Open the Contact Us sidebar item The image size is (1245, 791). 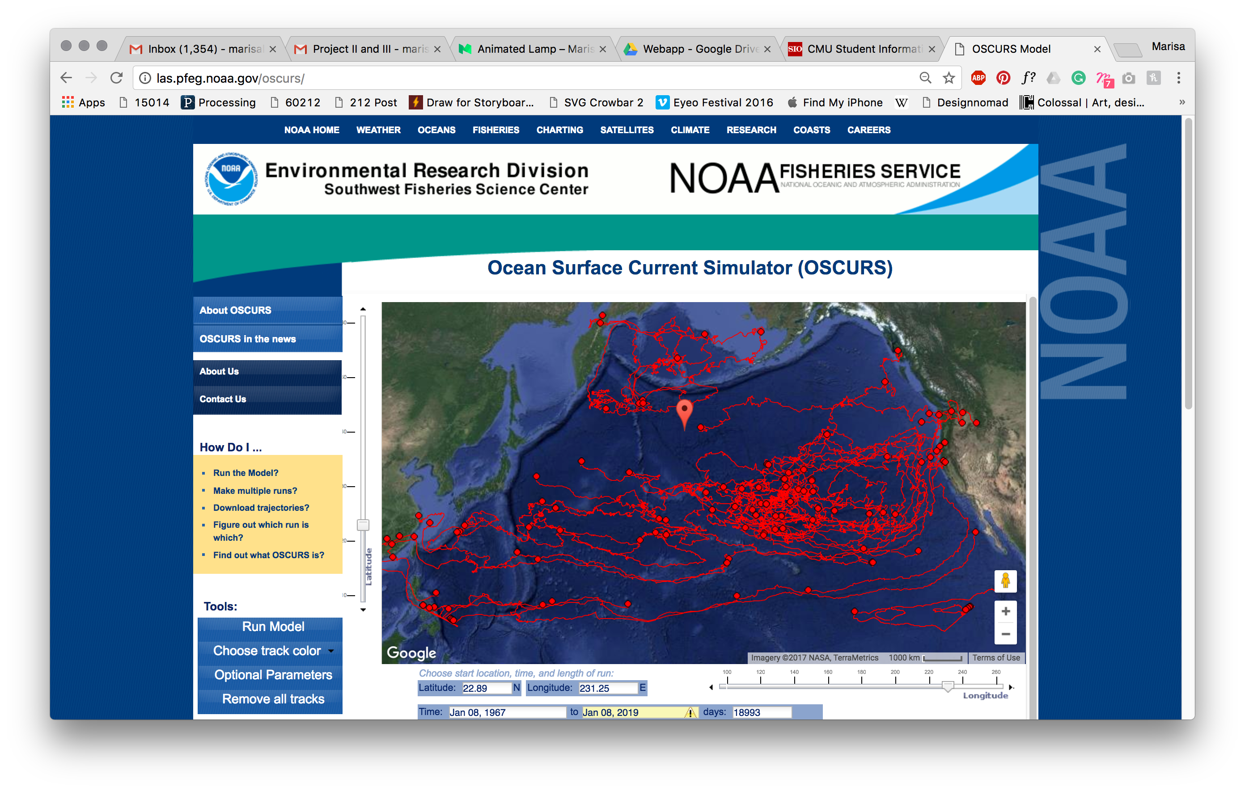pos(268,400)
